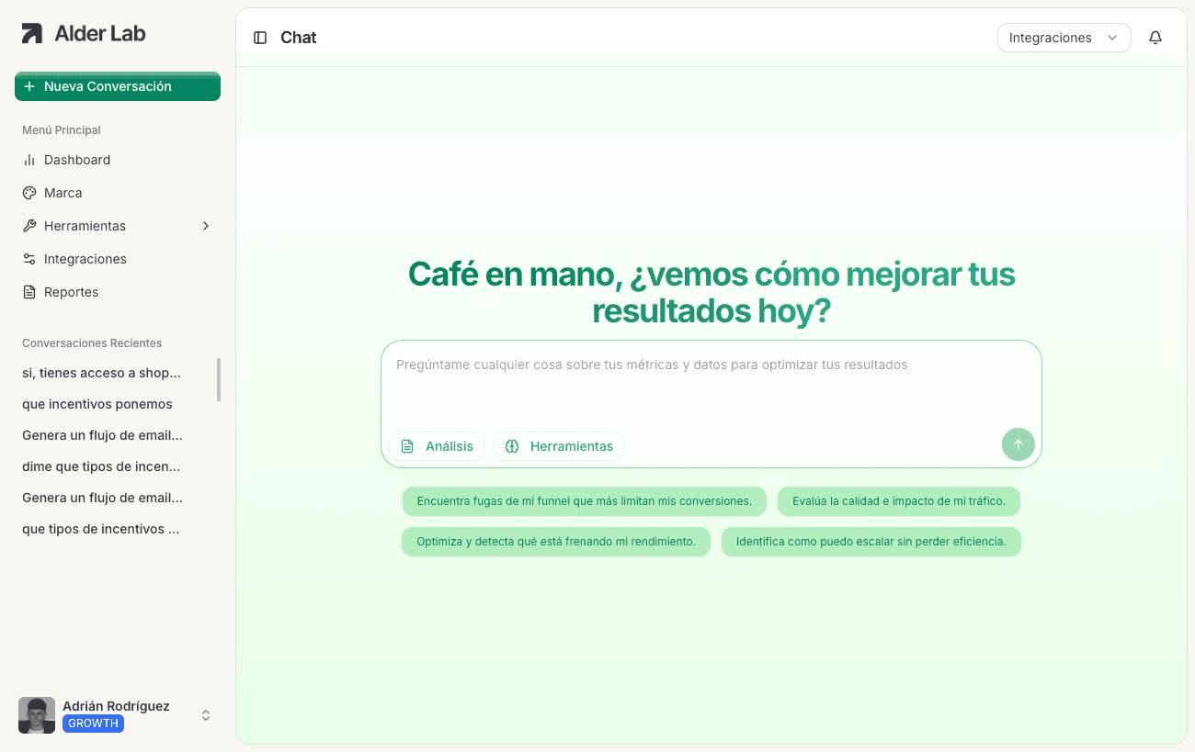Toggle the Análisis mode in the chat box
The height and width of the screenshot is (752, 1195).
point(436,446)
